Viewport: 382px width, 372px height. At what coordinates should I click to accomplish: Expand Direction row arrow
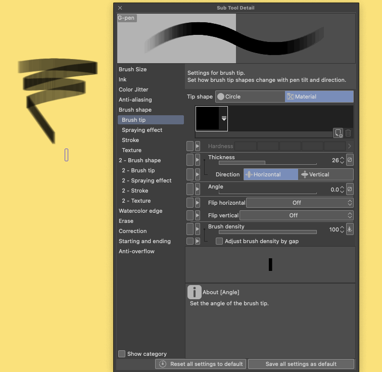point(198,174)
